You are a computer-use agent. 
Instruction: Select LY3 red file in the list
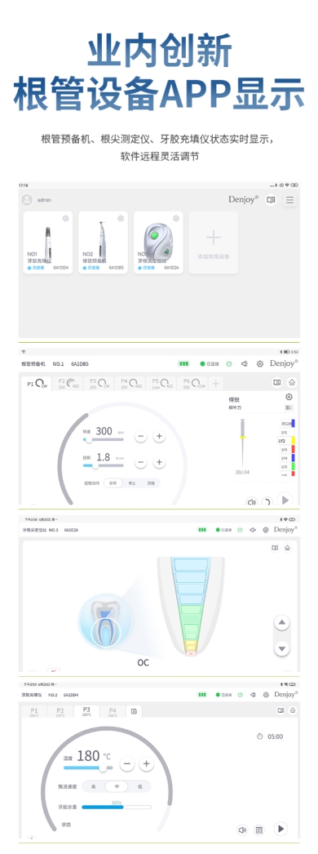(288, 449)
